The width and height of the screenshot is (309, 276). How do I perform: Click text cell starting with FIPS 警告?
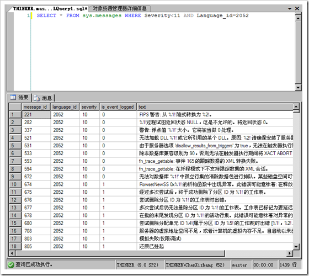215,115
